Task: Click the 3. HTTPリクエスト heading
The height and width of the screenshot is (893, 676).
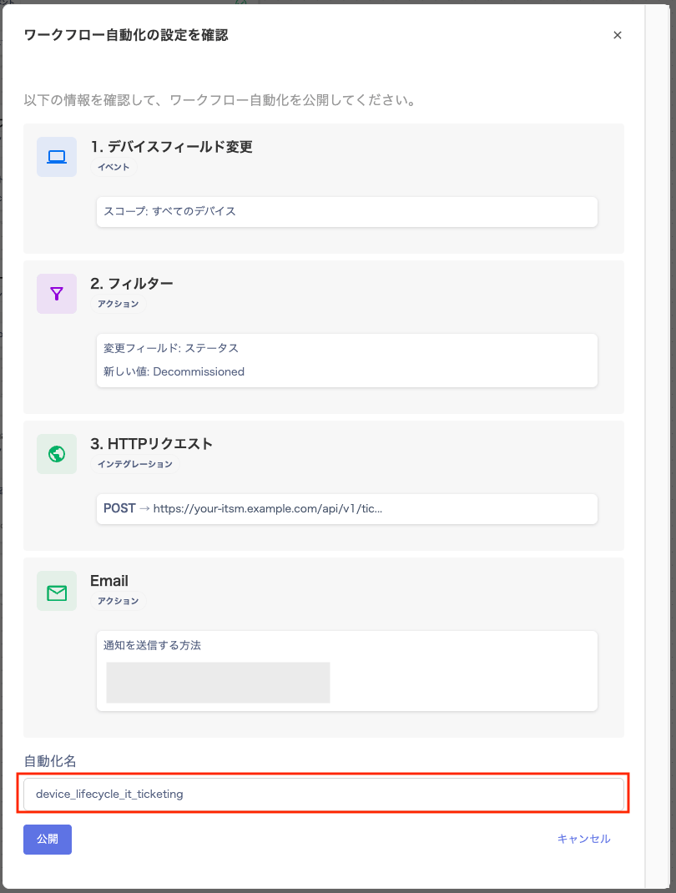Action: click(x=152, y=444)
